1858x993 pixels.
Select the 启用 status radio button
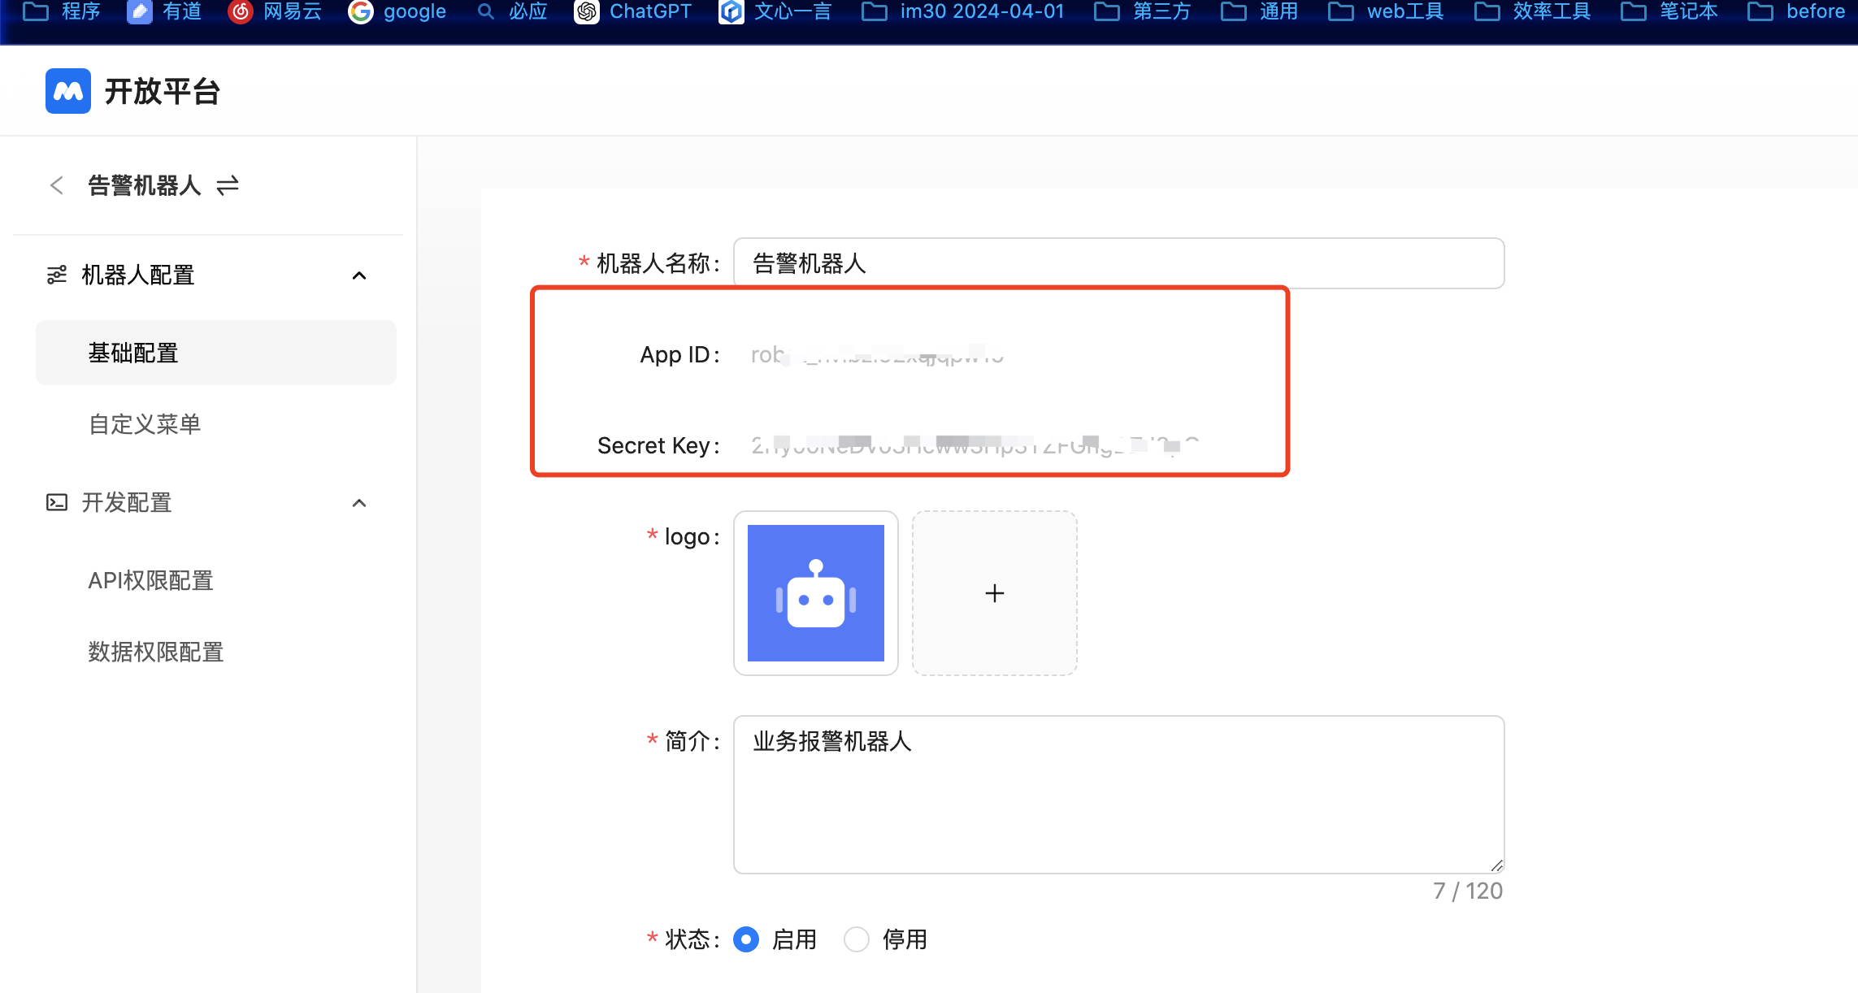click(x=746, y=939)
